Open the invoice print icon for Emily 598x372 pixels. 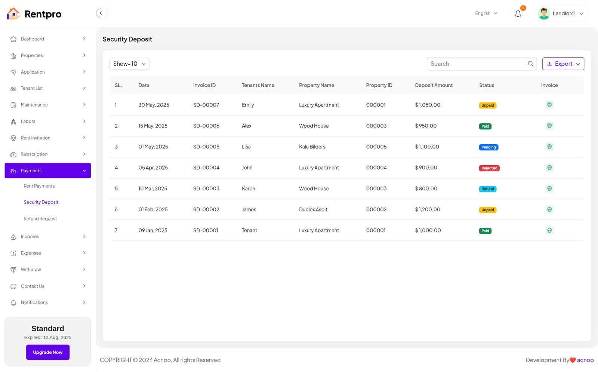pyautogui.click(x=549, y=105)
